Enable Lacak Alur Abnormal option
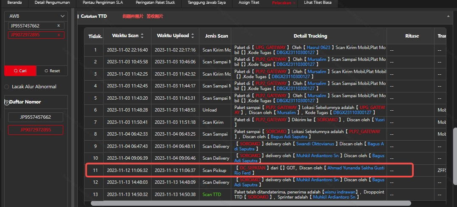 pyautogui.click(x=6, y=87)
